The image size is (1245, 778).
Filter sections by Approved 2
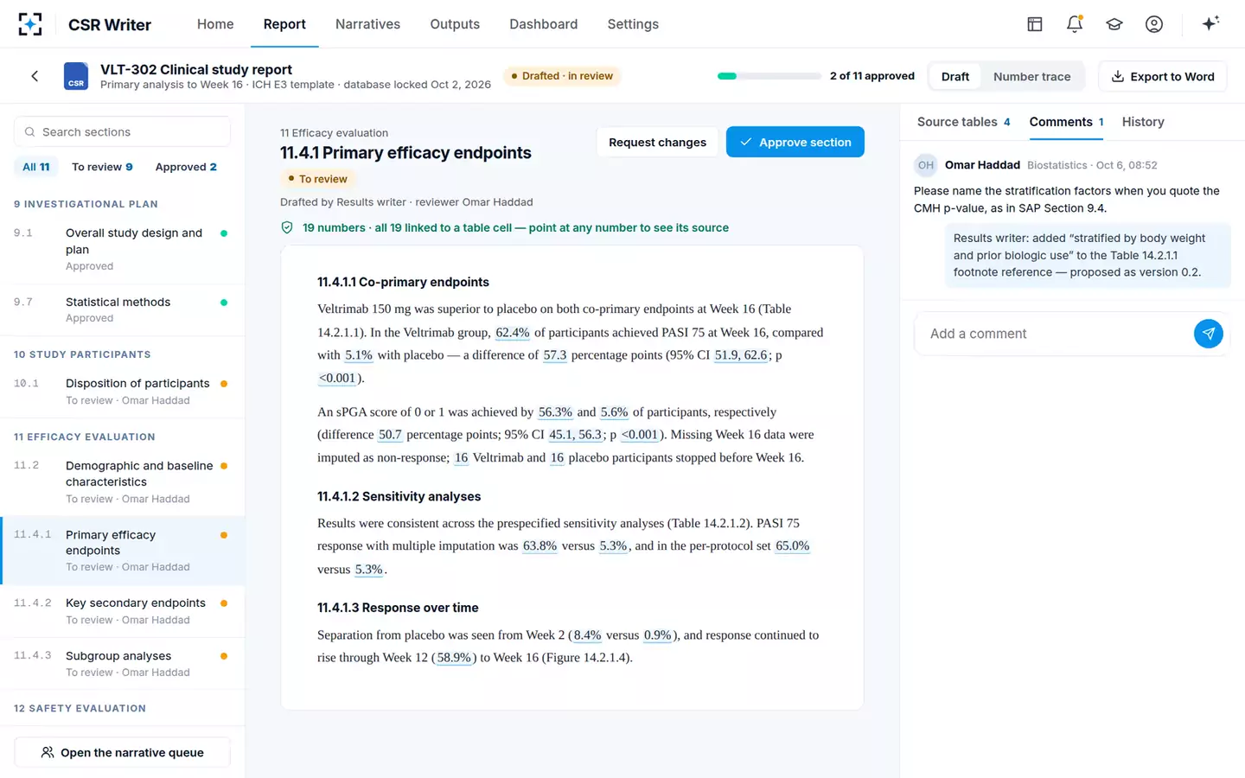click(186, 167)
